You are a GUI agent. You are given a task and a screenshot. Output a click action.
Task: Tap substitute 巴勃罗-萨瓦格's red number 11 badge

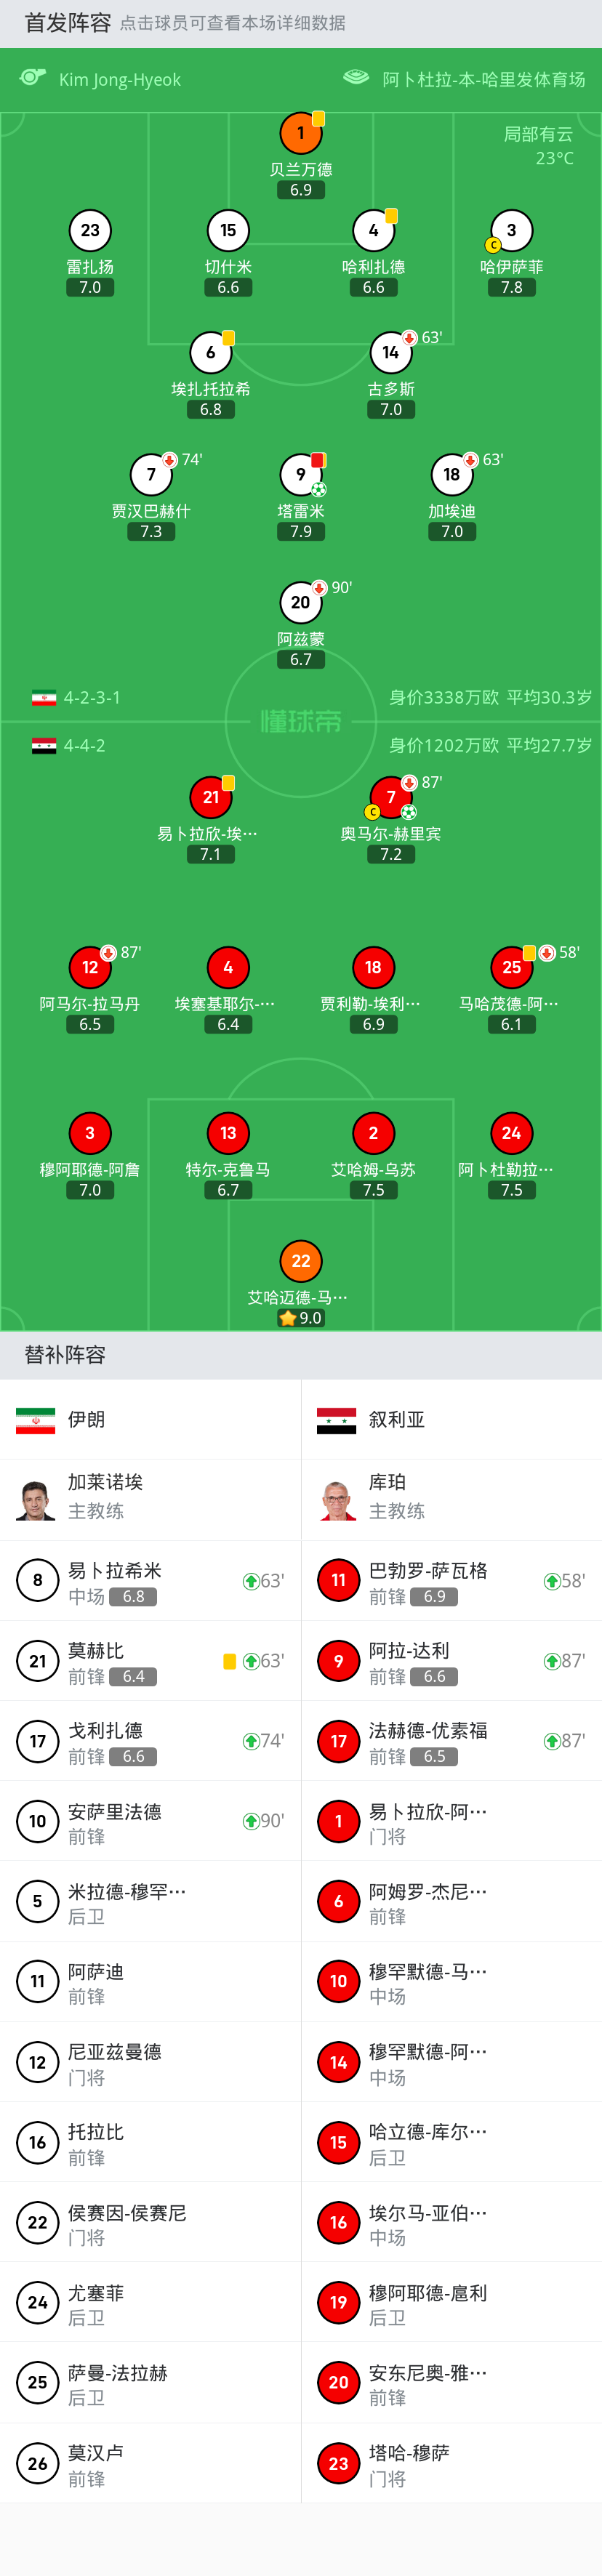tap(338, 1580)
